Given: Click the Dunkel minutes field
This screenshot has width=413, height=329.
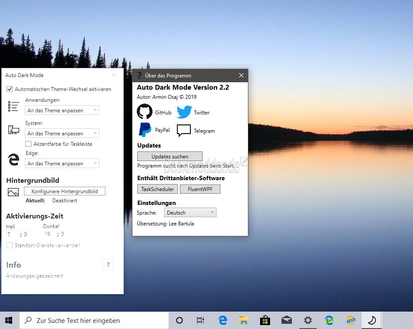Looking at the screenshot, I should pyautogui.click(x=66, y=234).
